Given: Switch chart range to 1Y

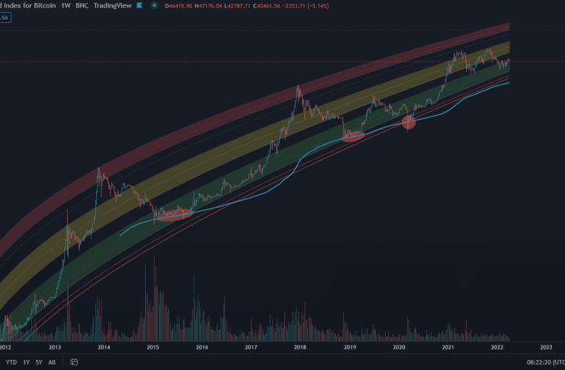Looking at the screenshot, I should pyautogui.click(x=27, y=362).
